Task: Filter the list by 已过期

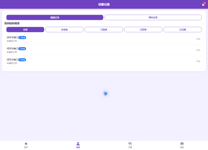Action: click(183, 30)
